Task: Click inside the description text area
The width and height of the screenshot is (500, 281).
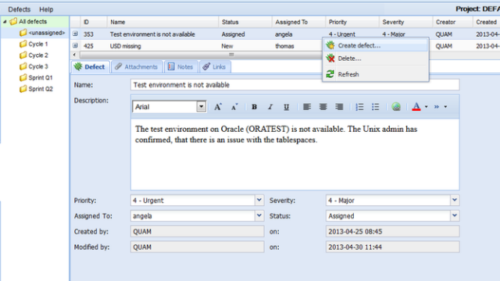Action: pyautogui.click(x=295, y=155)
